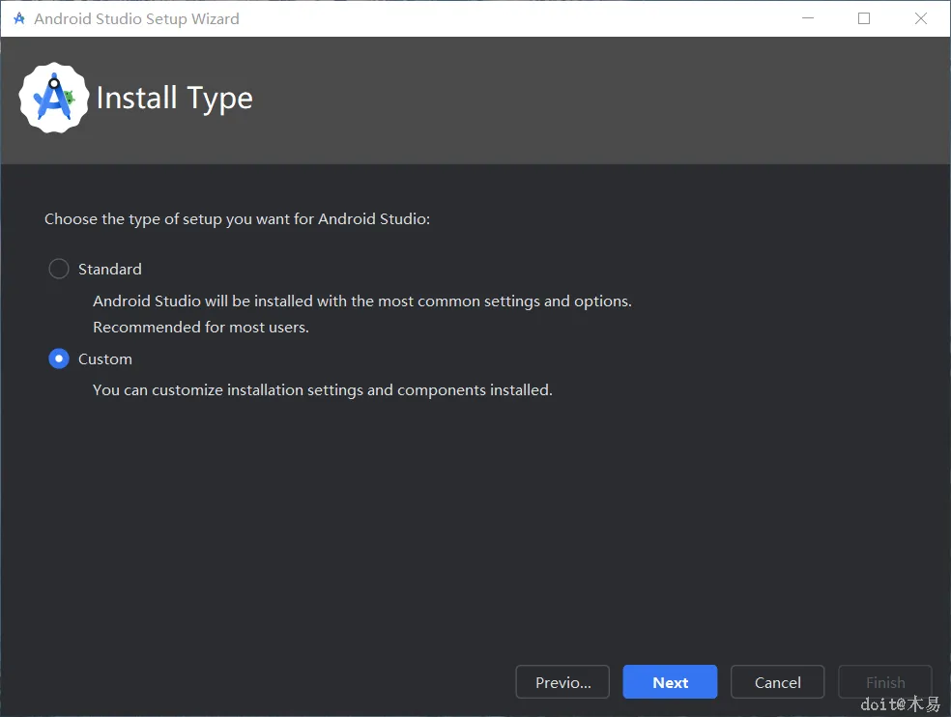
Task: Select the Standard radio button
Action: pos(59,269)
